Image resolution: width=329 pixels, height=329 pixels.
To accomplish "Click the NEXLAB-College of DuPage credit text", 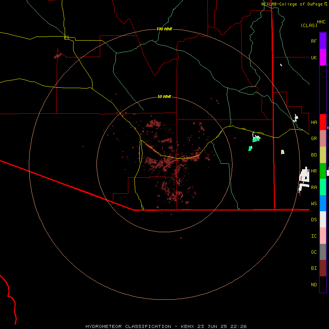I will [x=292, y=4].
